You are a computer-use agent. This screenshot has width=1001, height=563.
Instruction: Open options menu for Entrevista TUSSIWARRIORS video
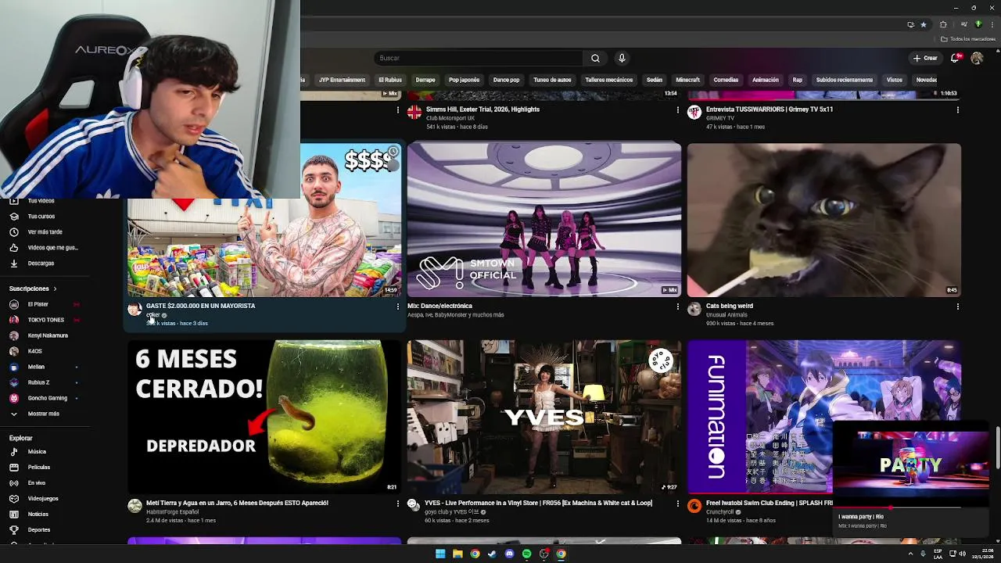pyautogui.click(x=957, y=109)
